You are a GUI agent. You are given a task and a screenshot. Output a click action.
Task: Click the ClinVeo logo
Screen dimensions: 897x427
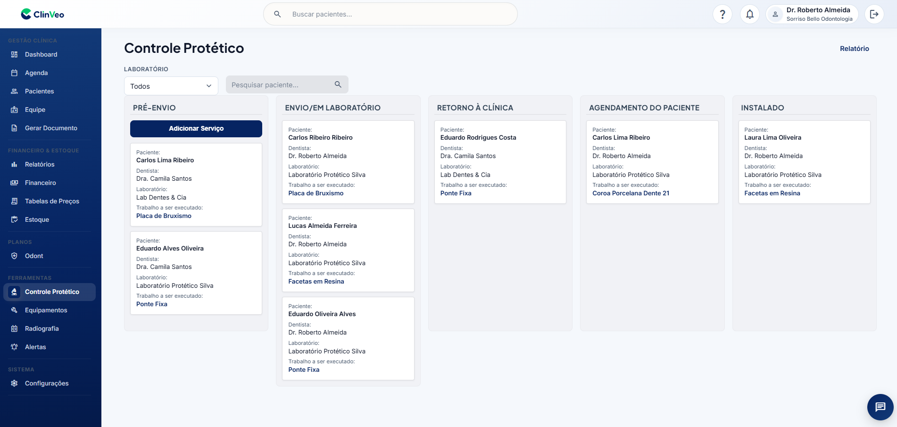42,14
